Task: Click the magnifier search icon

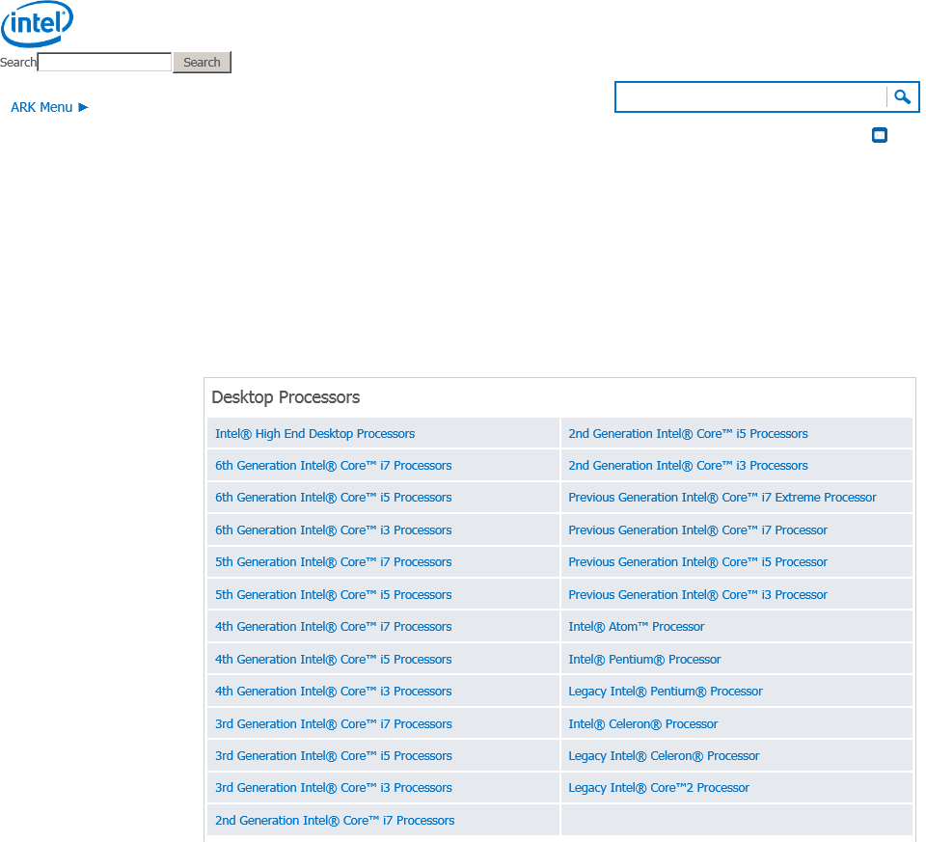Action: 902,96
